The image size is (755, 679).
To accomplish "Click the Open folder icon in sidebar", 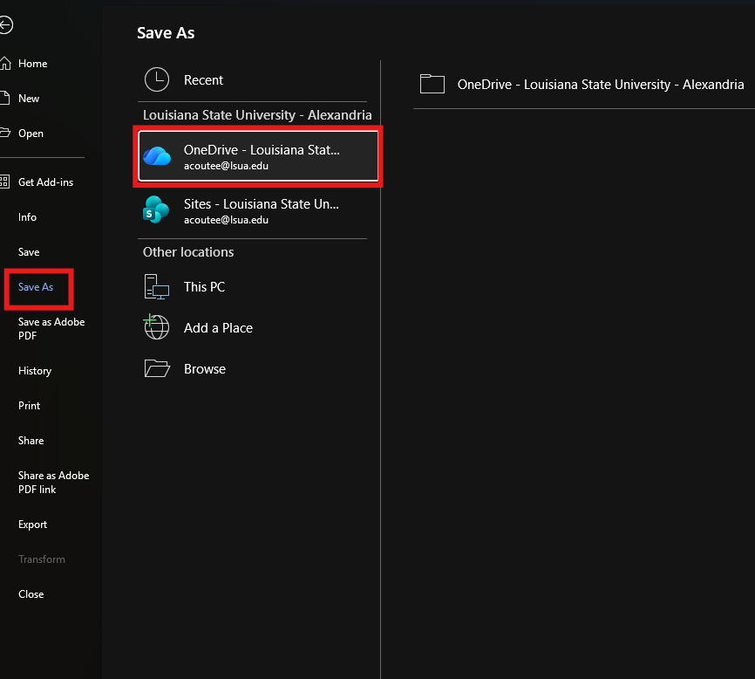I will point(5,133).
